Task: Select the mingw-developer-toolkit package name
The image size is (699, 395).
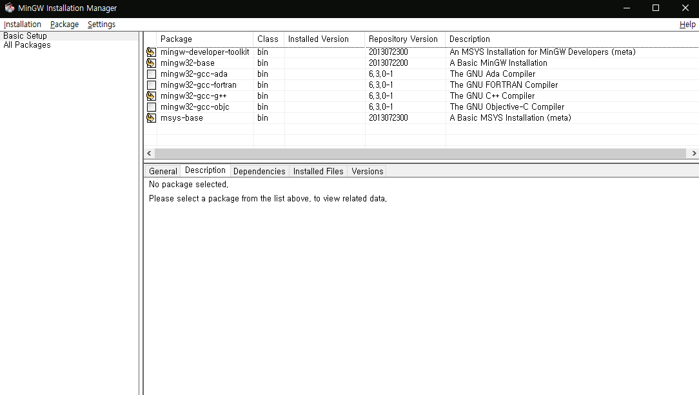Action: (x=204, y=52)
